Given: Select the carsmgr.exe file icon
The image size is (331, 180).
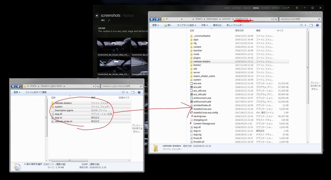Looking at the screenshot, I should click(x=191, y=116).
